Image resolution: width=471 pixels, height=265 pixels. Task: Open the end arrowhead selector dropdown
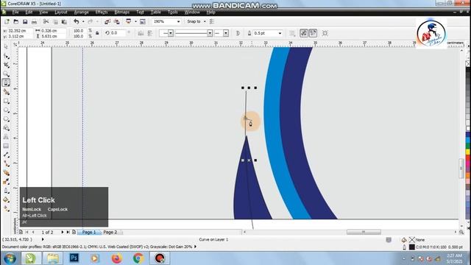pos(226,33)
